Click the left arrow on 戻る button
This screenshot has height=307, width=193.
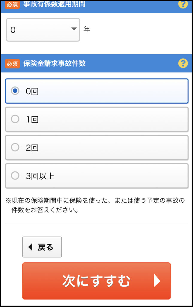tap(30, 247)
